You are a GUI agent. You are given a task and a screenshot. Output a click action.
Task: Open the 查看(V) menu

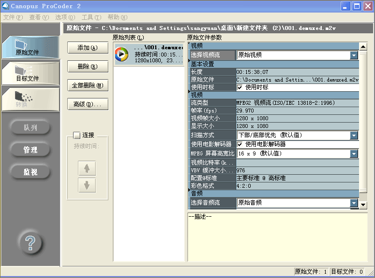point(39,17)
